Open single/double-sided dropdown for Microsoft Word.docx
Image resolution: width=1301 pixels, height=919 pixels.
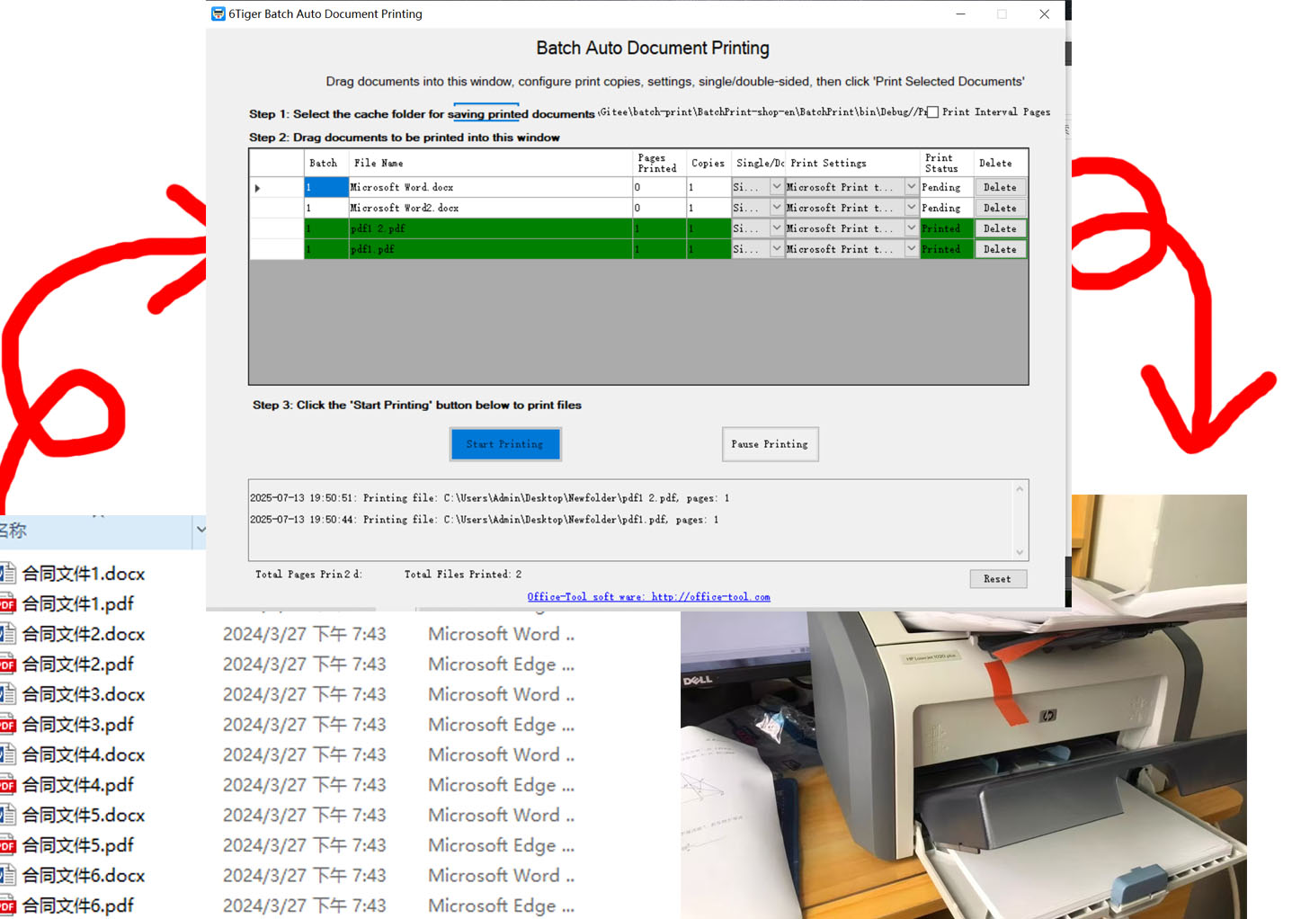point(777,187)
